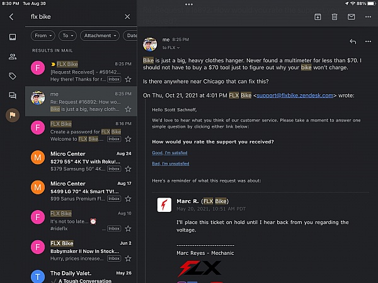Viewport: 378px width, 283px height.
Task: Star the FLX Bike Request Received email
Action: tap(128, 80)
